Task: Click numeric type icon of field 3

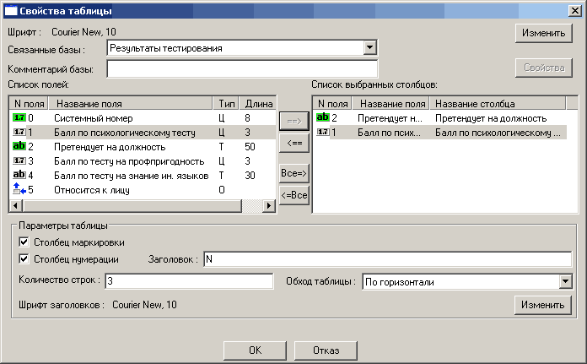Action: pyautogui.click(x=19, y=160)
